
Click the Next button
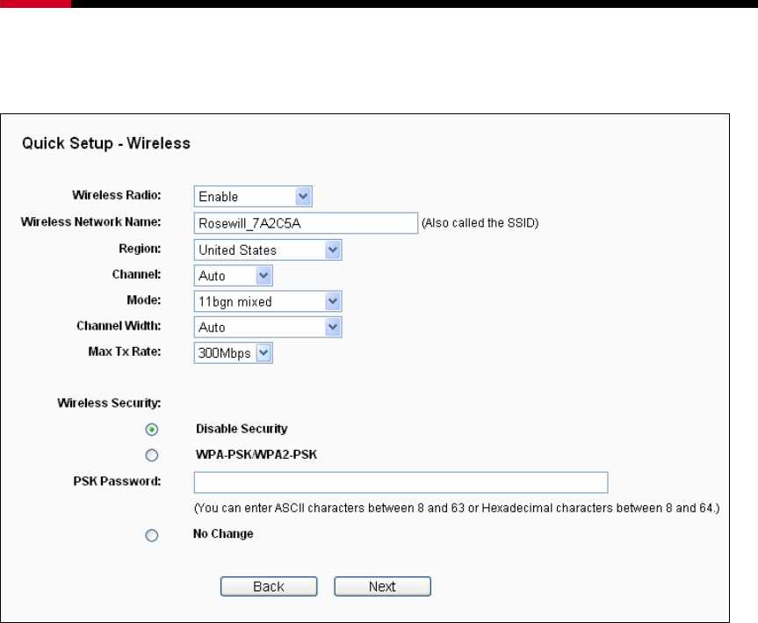[382, 586]
